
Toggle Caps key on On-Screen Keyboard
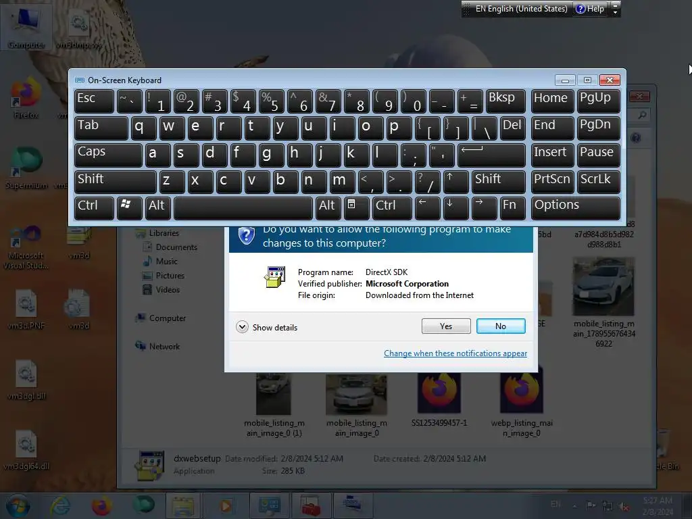coord(108,155)
